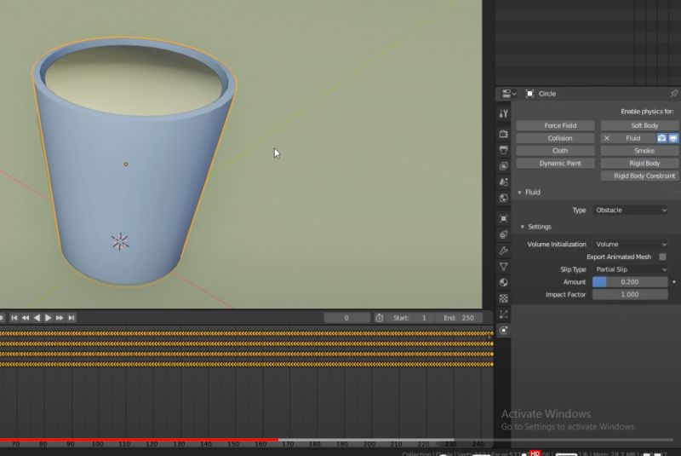Enable Soft Body physics
The image size is (681, 456).
pos(639,125)
